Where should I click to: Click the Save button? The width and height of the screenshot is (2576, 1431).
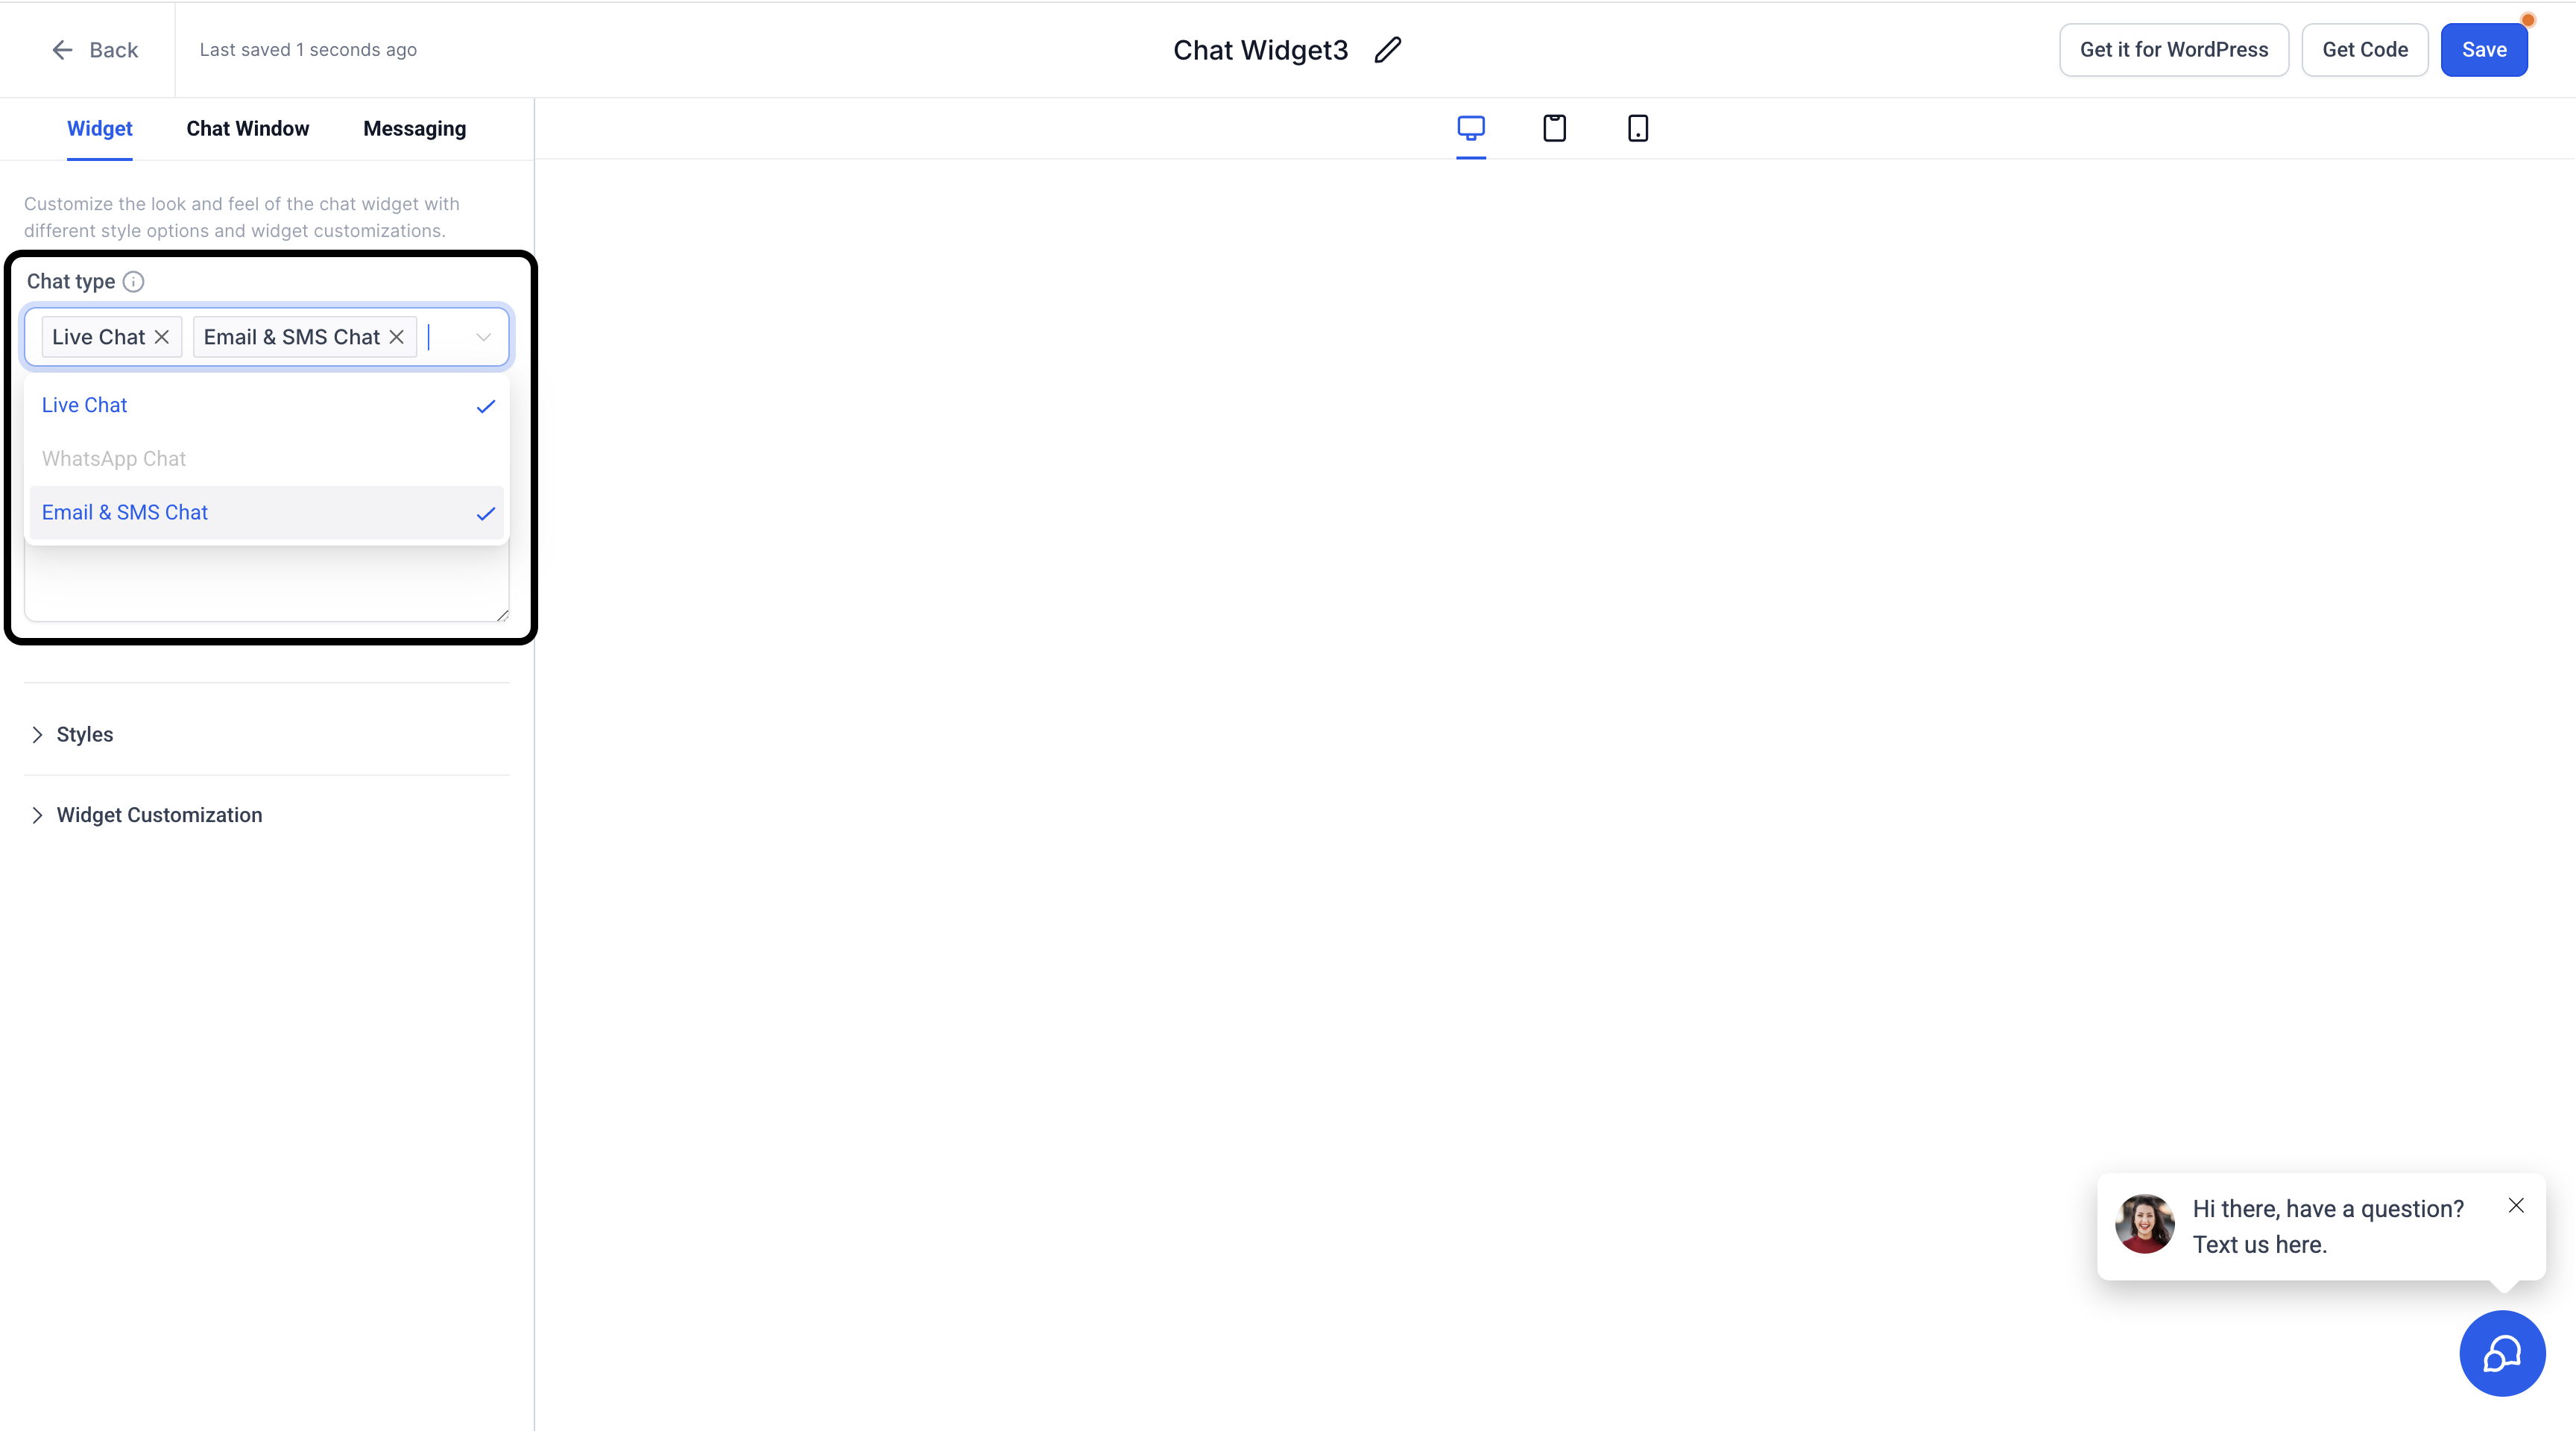pos(2483,50)
